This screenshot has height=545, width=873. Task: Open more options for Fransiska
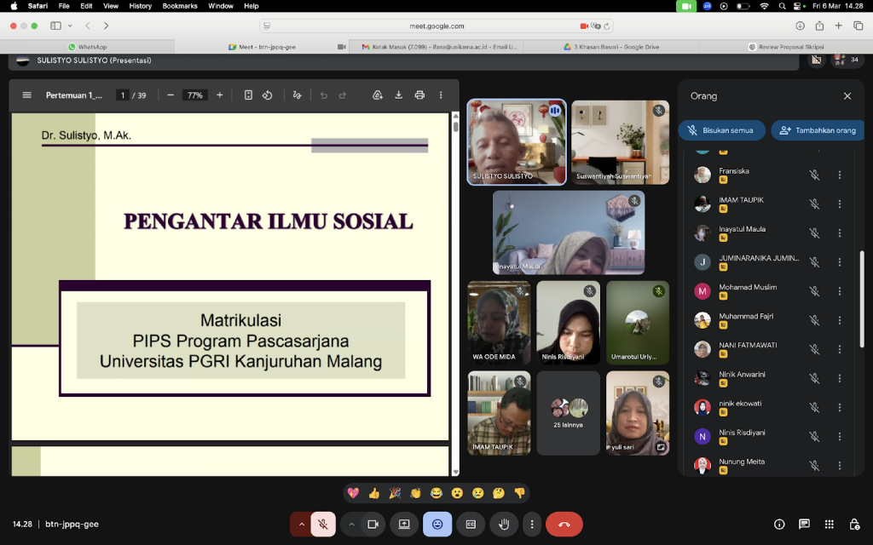[x=839, y=175]
